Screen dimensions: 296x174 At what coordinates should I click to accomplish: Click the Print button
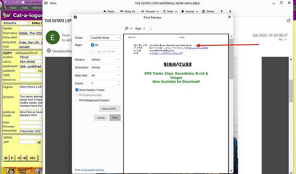click(x=115, y=118)
